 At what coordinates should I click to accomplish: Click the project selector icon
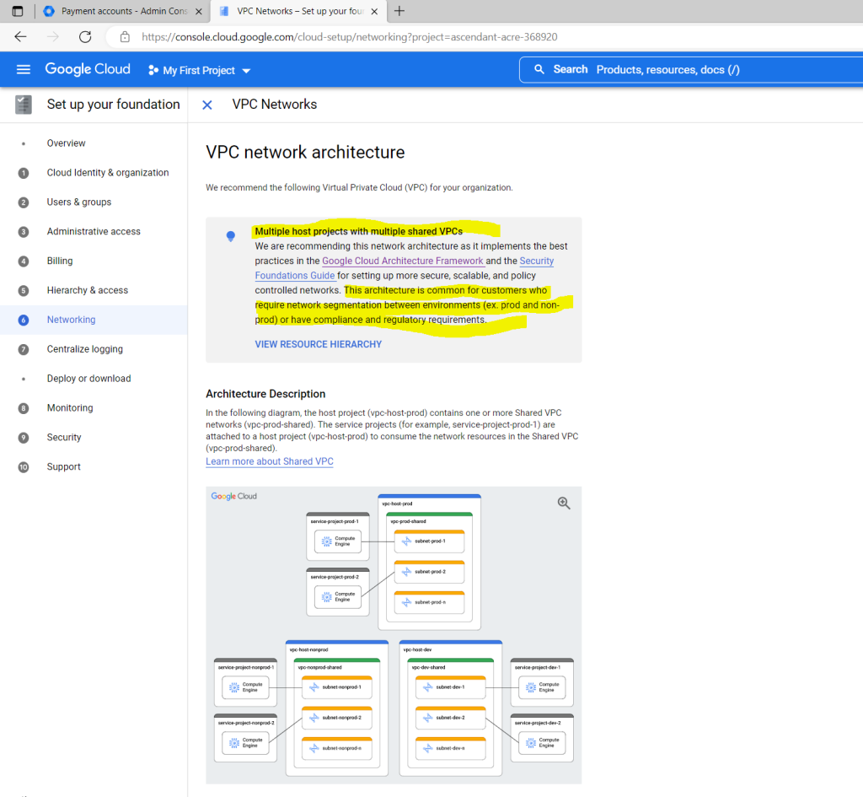tap(153, 70)
